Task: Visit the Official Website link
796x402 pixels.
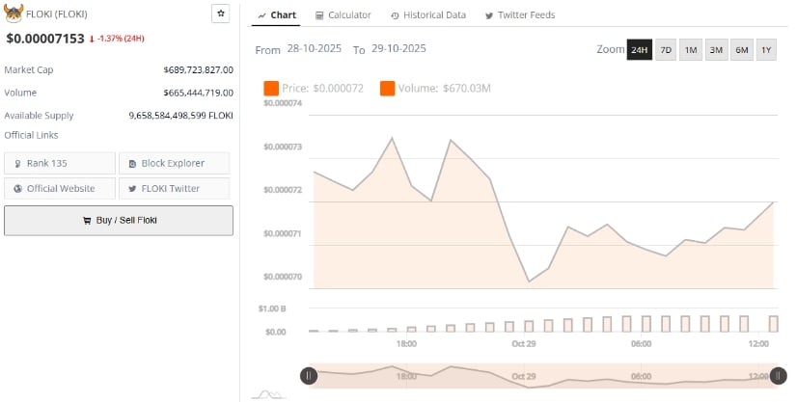Action: click(x=60, y=188)
